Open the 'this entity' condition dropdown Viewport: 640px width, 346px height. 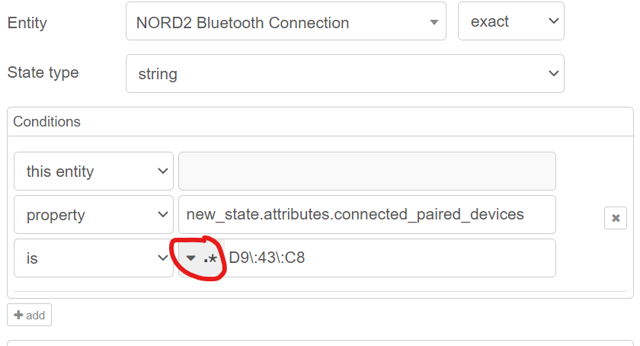tap(94, 171)
